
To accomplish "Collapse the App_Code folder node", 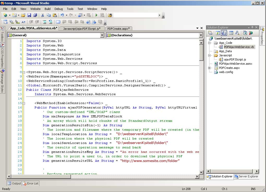I will (x=209, y=43).
